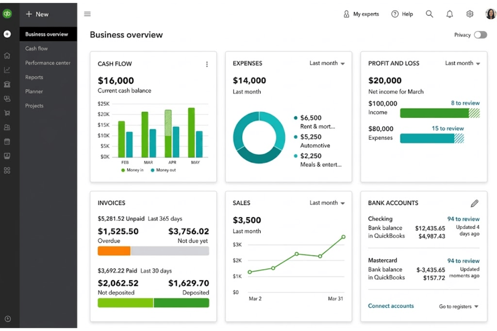Click the orange Overdue invoices bar

114,251
